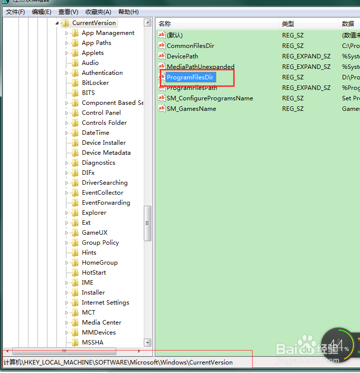Screen dimensions: 360x373
Task: Click the (默认) string value icon
Action: (x=162, y=35)
